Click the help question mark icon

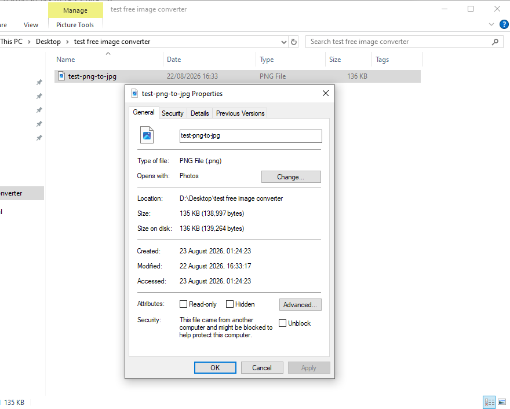tap(504, 25)
